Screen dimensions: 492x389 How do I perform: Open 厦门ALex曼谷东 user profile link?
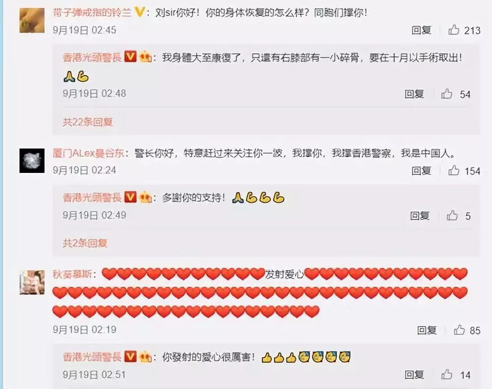tap(89, 153)
